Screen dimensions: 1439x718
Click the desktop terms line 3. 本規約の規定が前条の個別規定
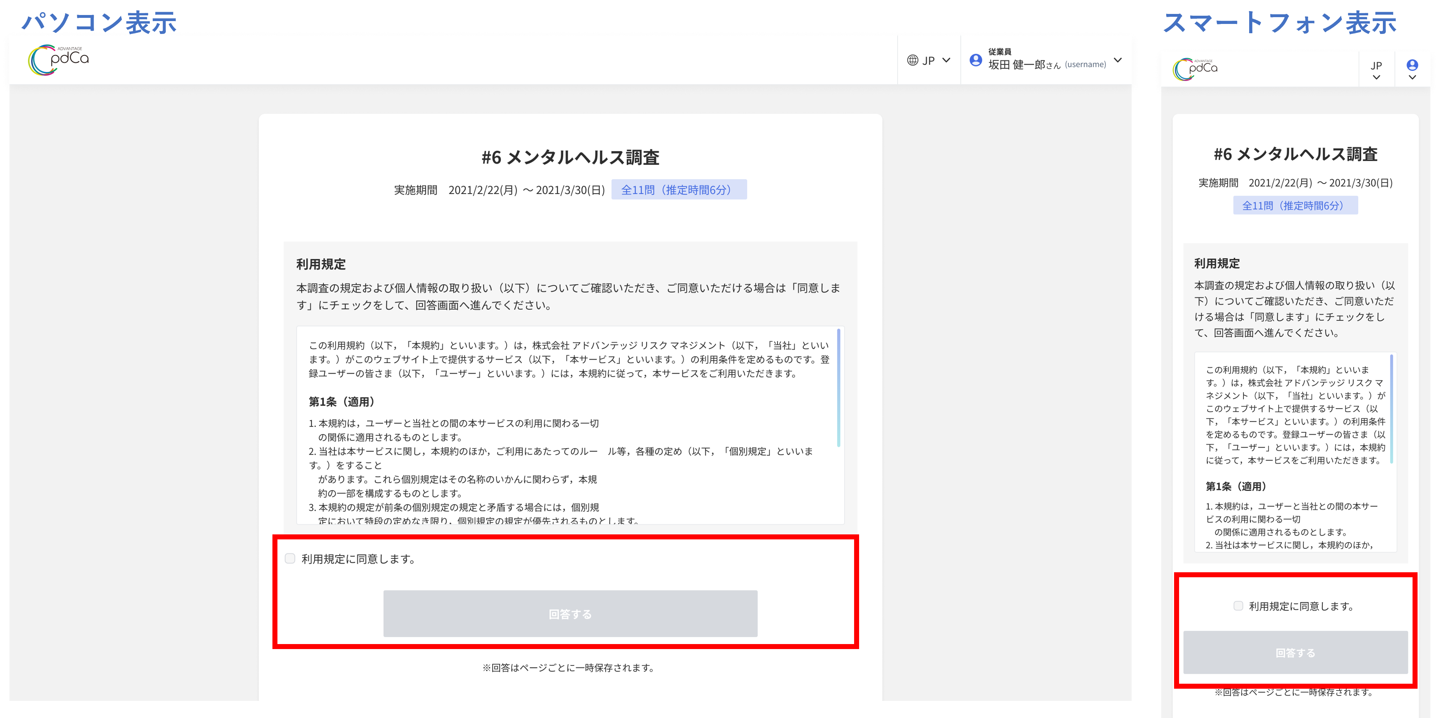coord(454,508)
